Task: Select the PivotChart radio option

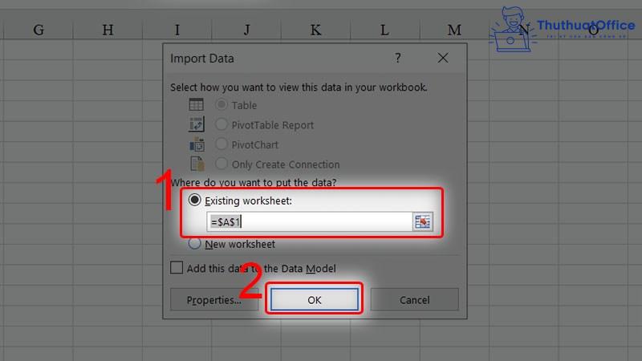Action: 221,144
